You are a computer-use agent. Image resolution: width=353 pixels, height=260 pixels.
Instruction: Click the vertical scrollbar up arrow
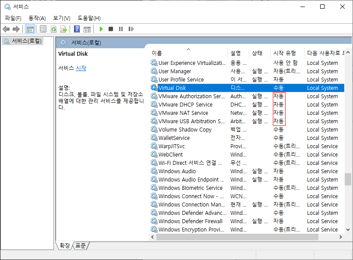coord(348,53)
